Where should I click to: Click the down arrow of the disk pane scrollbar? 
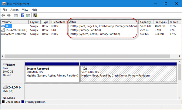click(179, 98)
